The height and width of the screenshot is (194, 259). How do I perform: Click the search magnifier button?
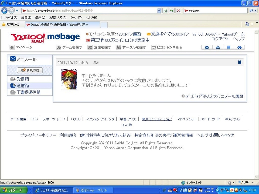coord(251,11)
